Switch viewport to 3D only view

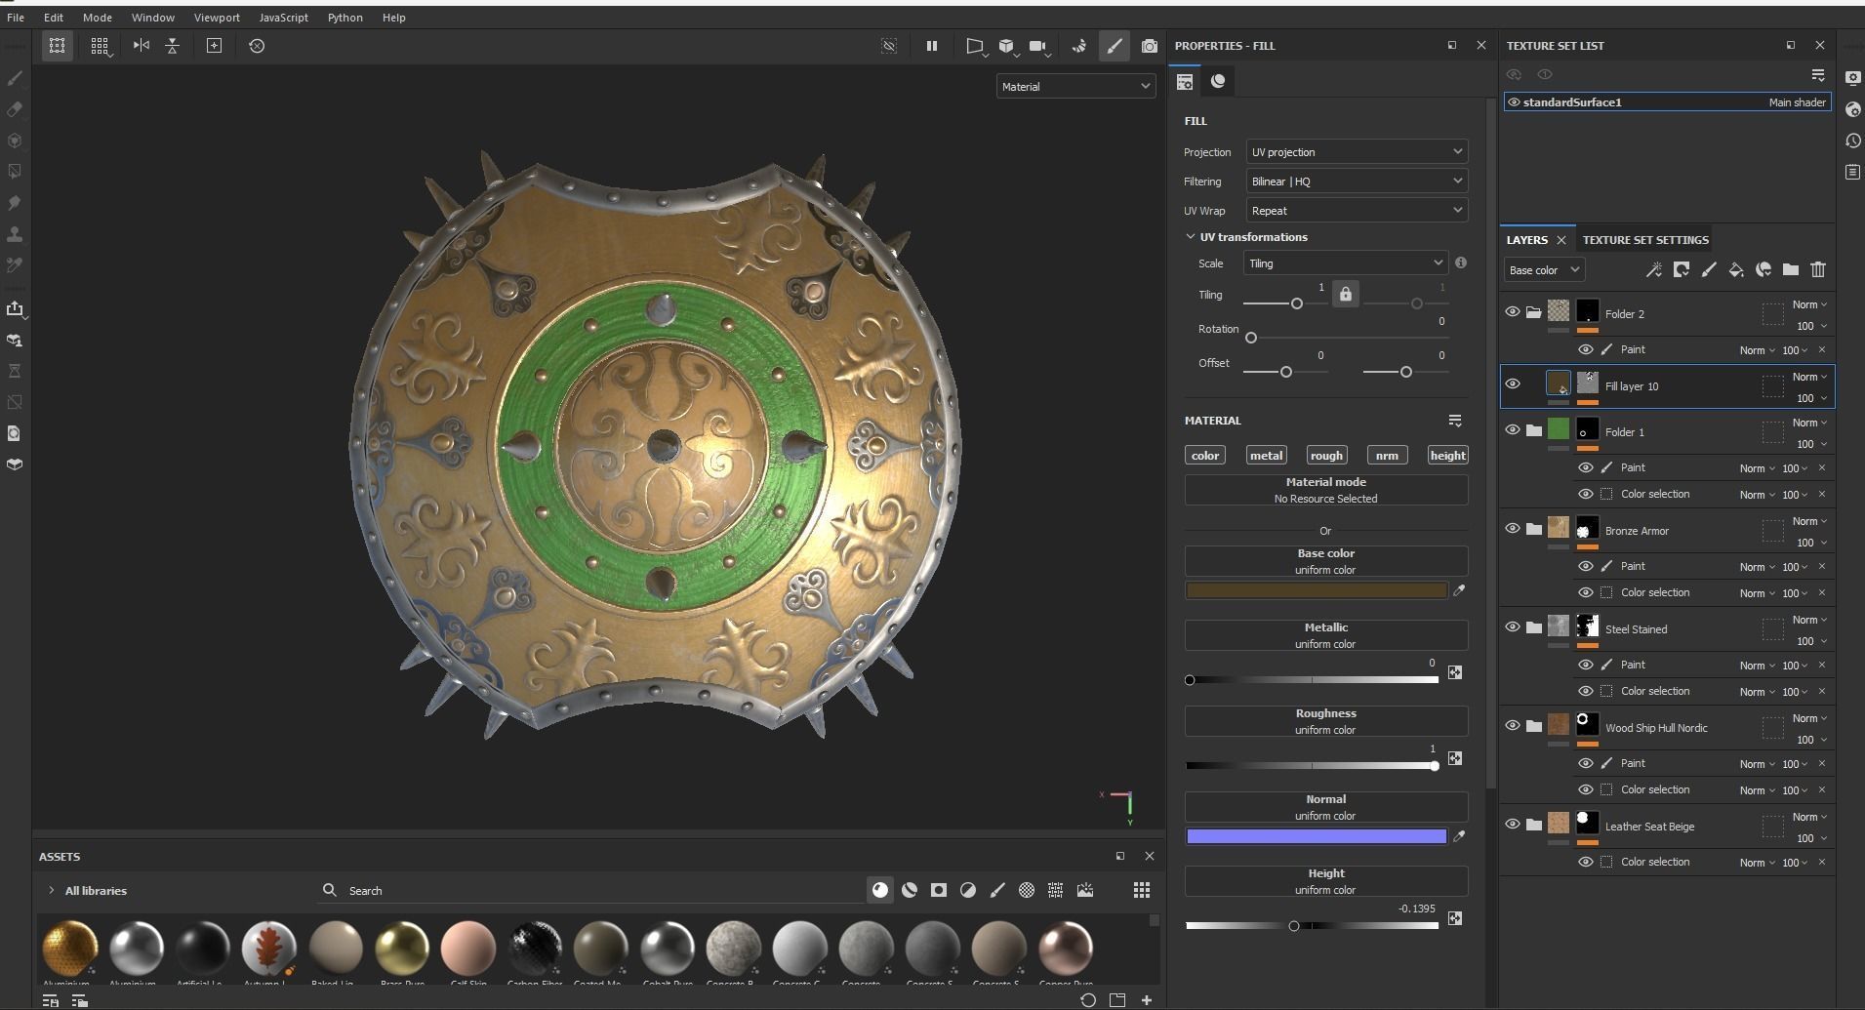(1006, 46)
